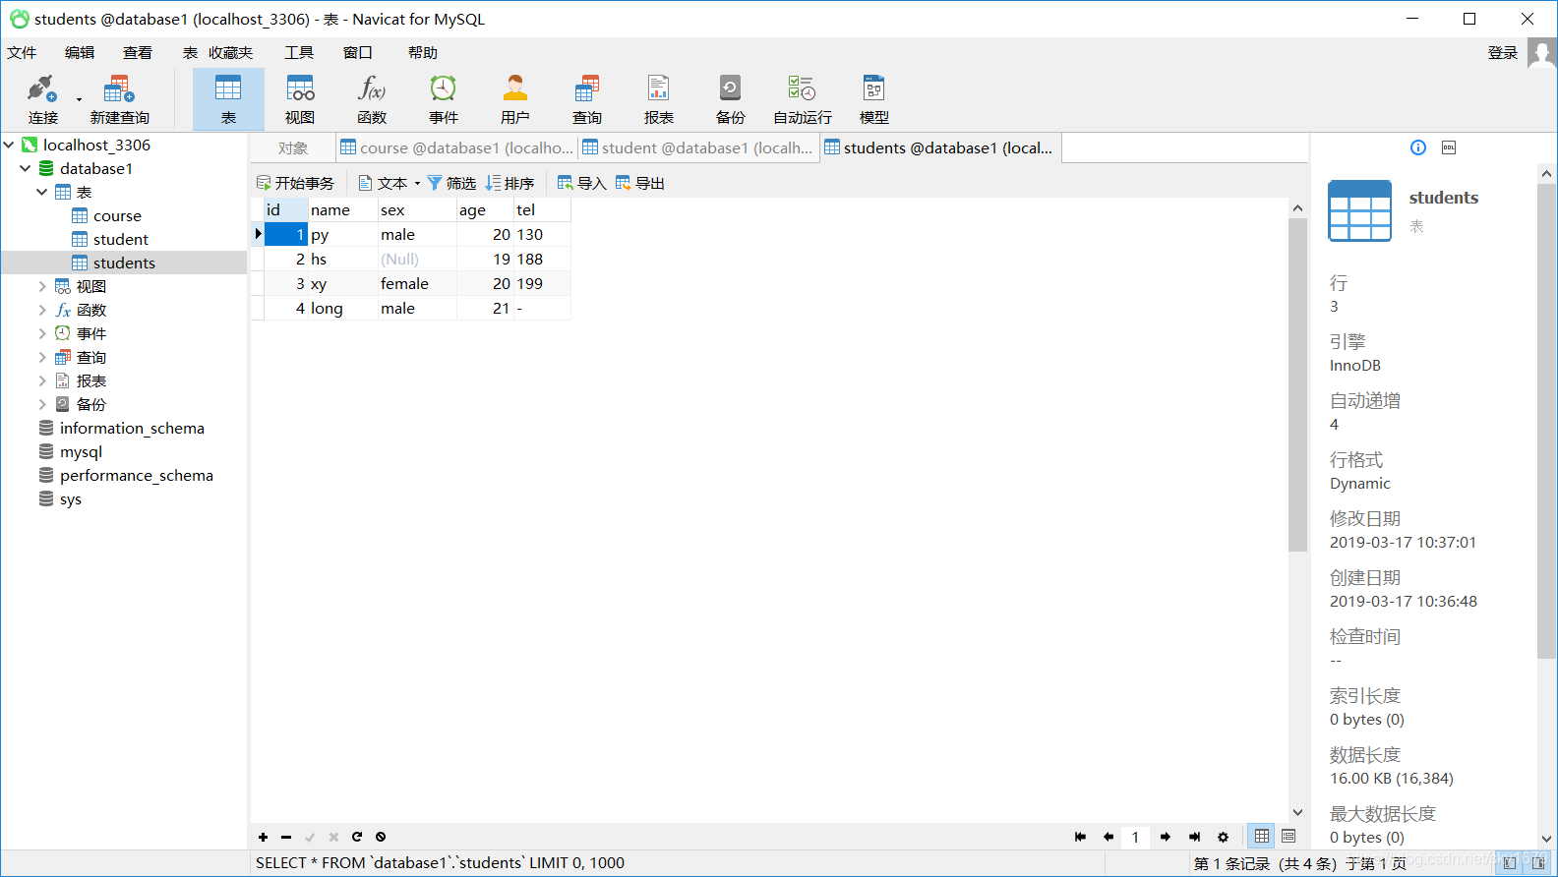Image resolution: width=1558 pixels, height=877 pixels.
Task: Open the 帮助 menu
Action: [423, 53]
